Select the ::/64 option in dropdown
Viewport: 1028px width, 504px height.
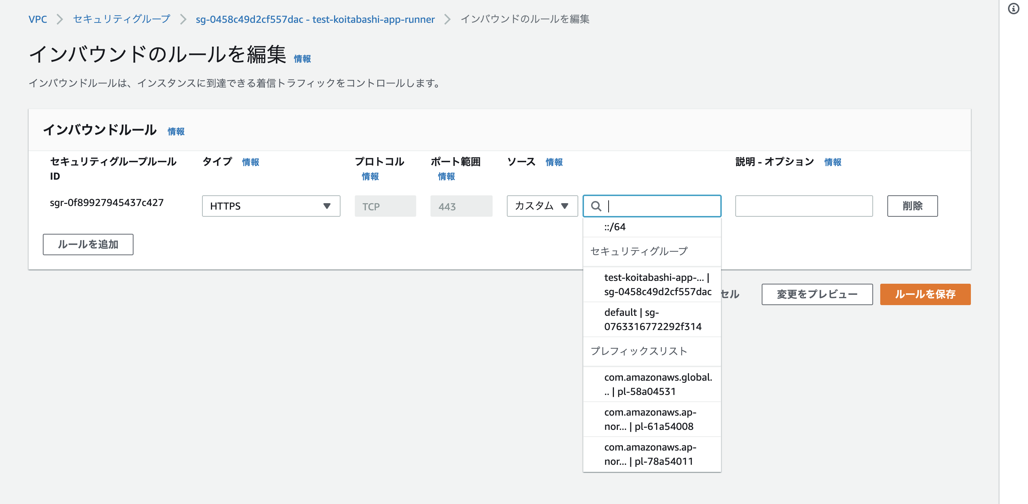[652, 227]
